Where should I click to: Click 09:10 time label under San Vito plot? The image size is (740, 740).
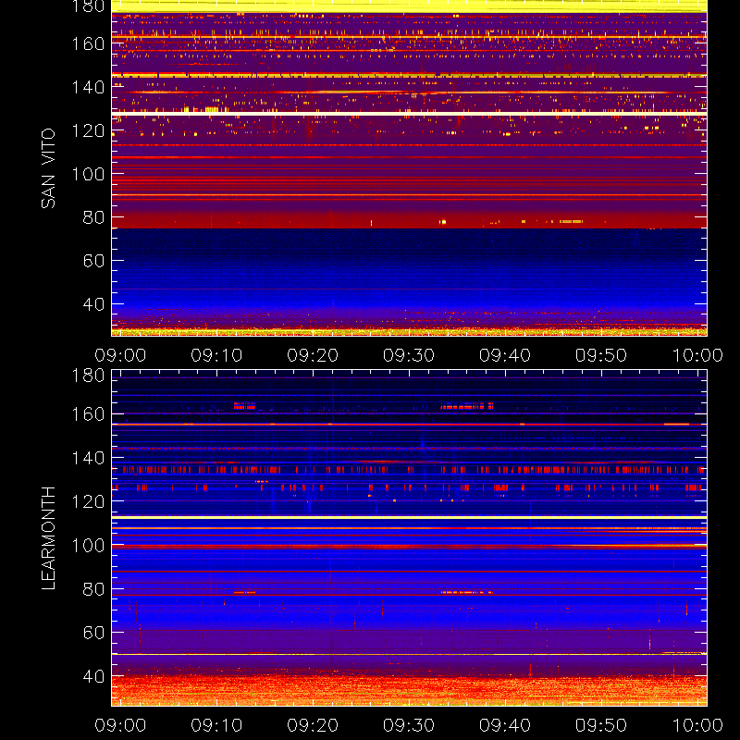[216, 355]
